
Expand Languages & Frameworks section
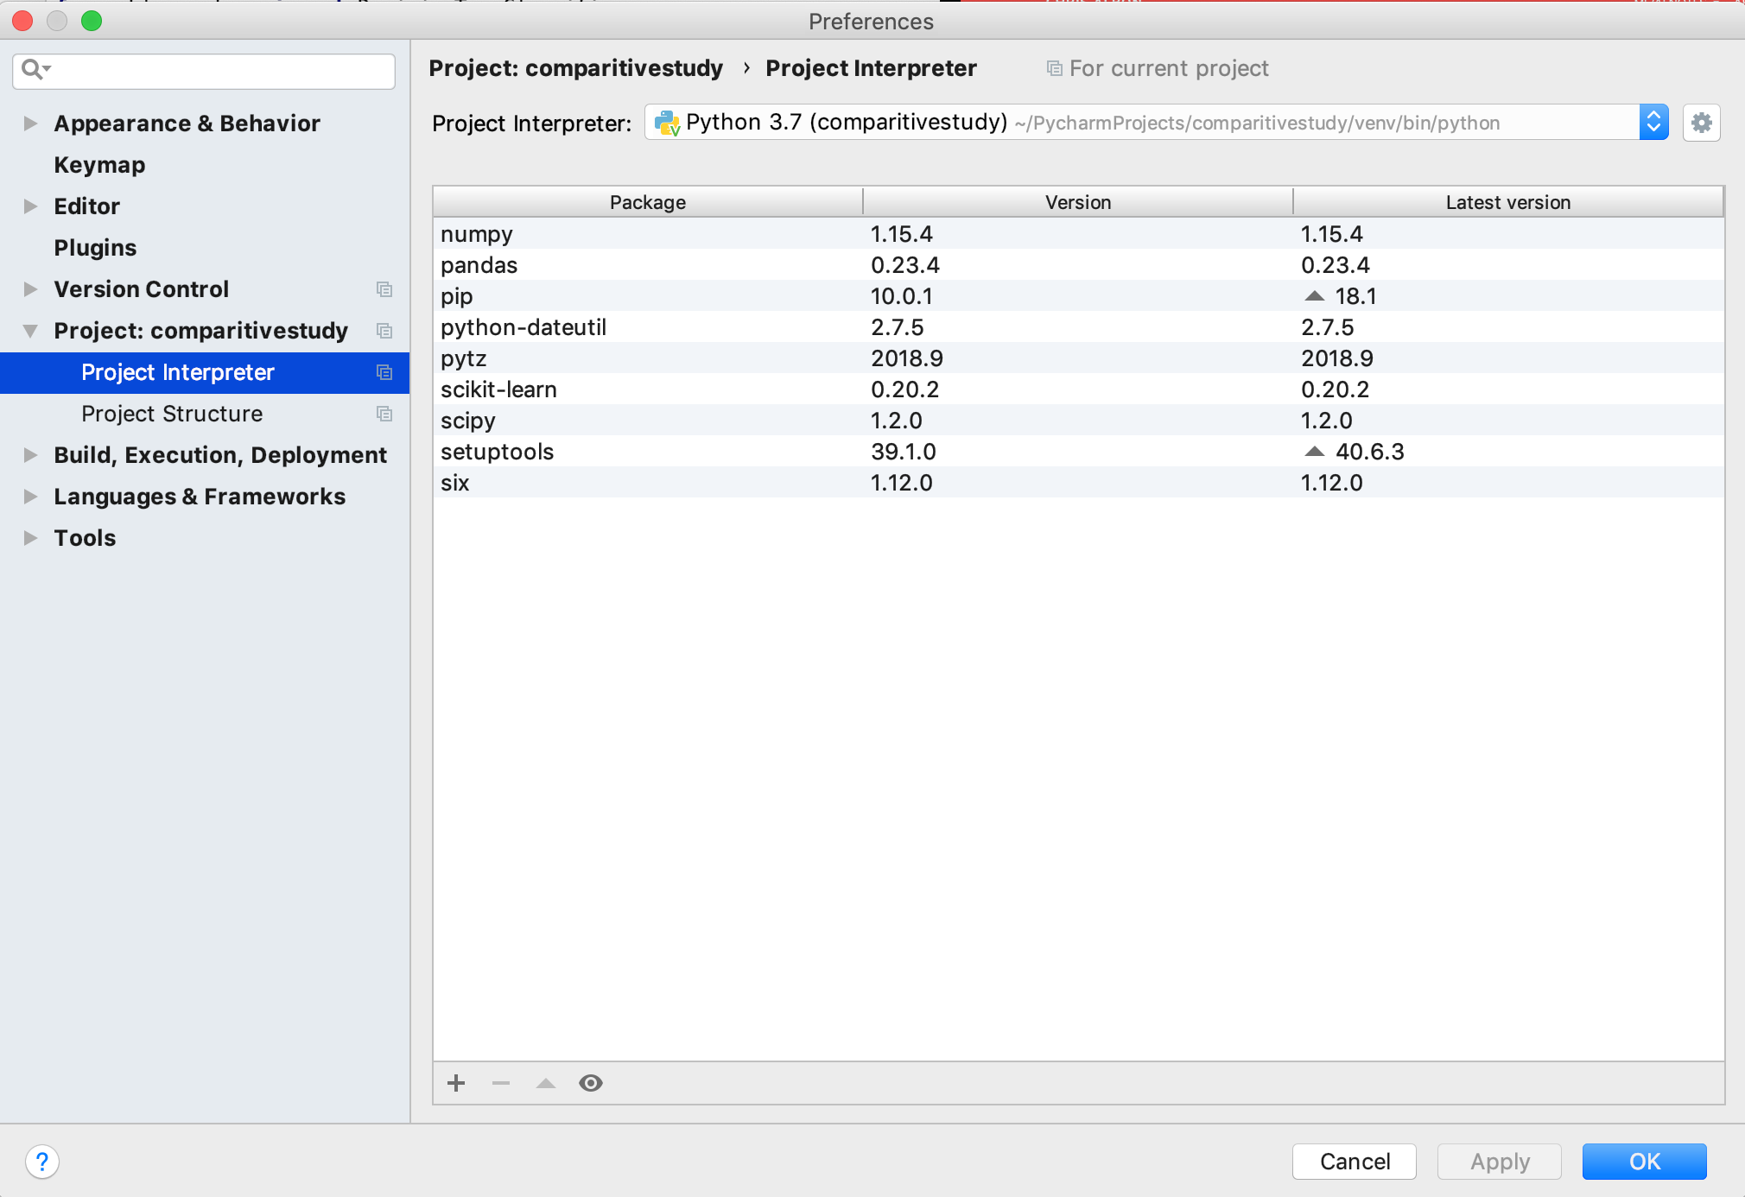(x=30, y=497)
